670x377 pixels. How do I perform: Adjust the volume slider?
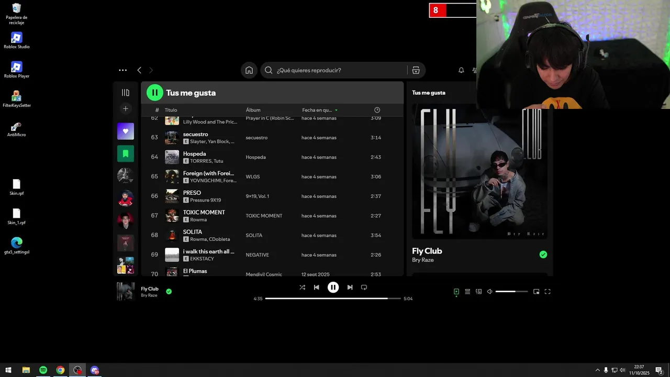(511, 292)
